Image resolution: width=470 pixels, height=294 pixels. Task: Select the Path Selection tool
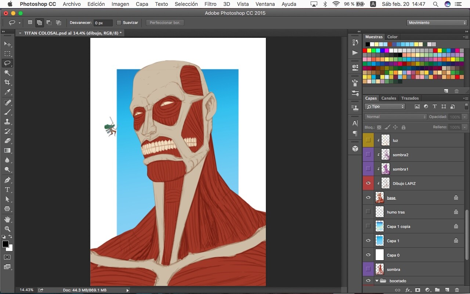coord(7,199)
